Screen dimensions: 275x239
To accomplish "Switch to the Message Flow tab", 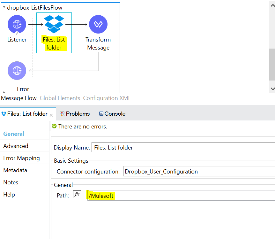I will click(x=19, y=98).
